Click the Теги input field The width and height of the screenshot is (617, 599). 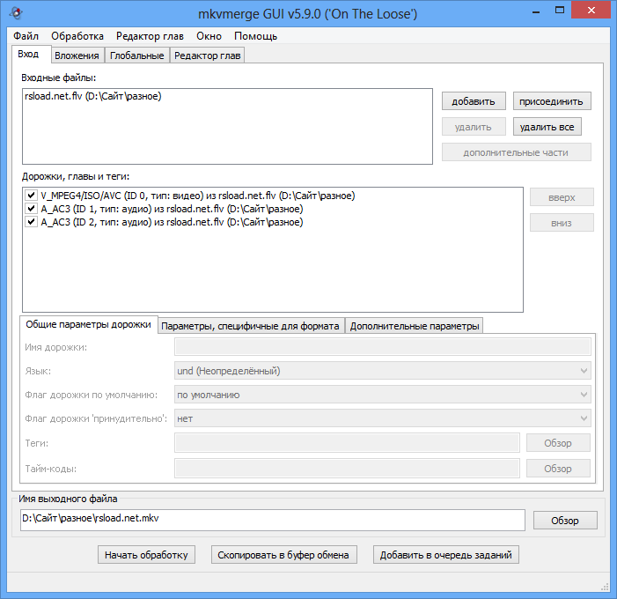347,443
